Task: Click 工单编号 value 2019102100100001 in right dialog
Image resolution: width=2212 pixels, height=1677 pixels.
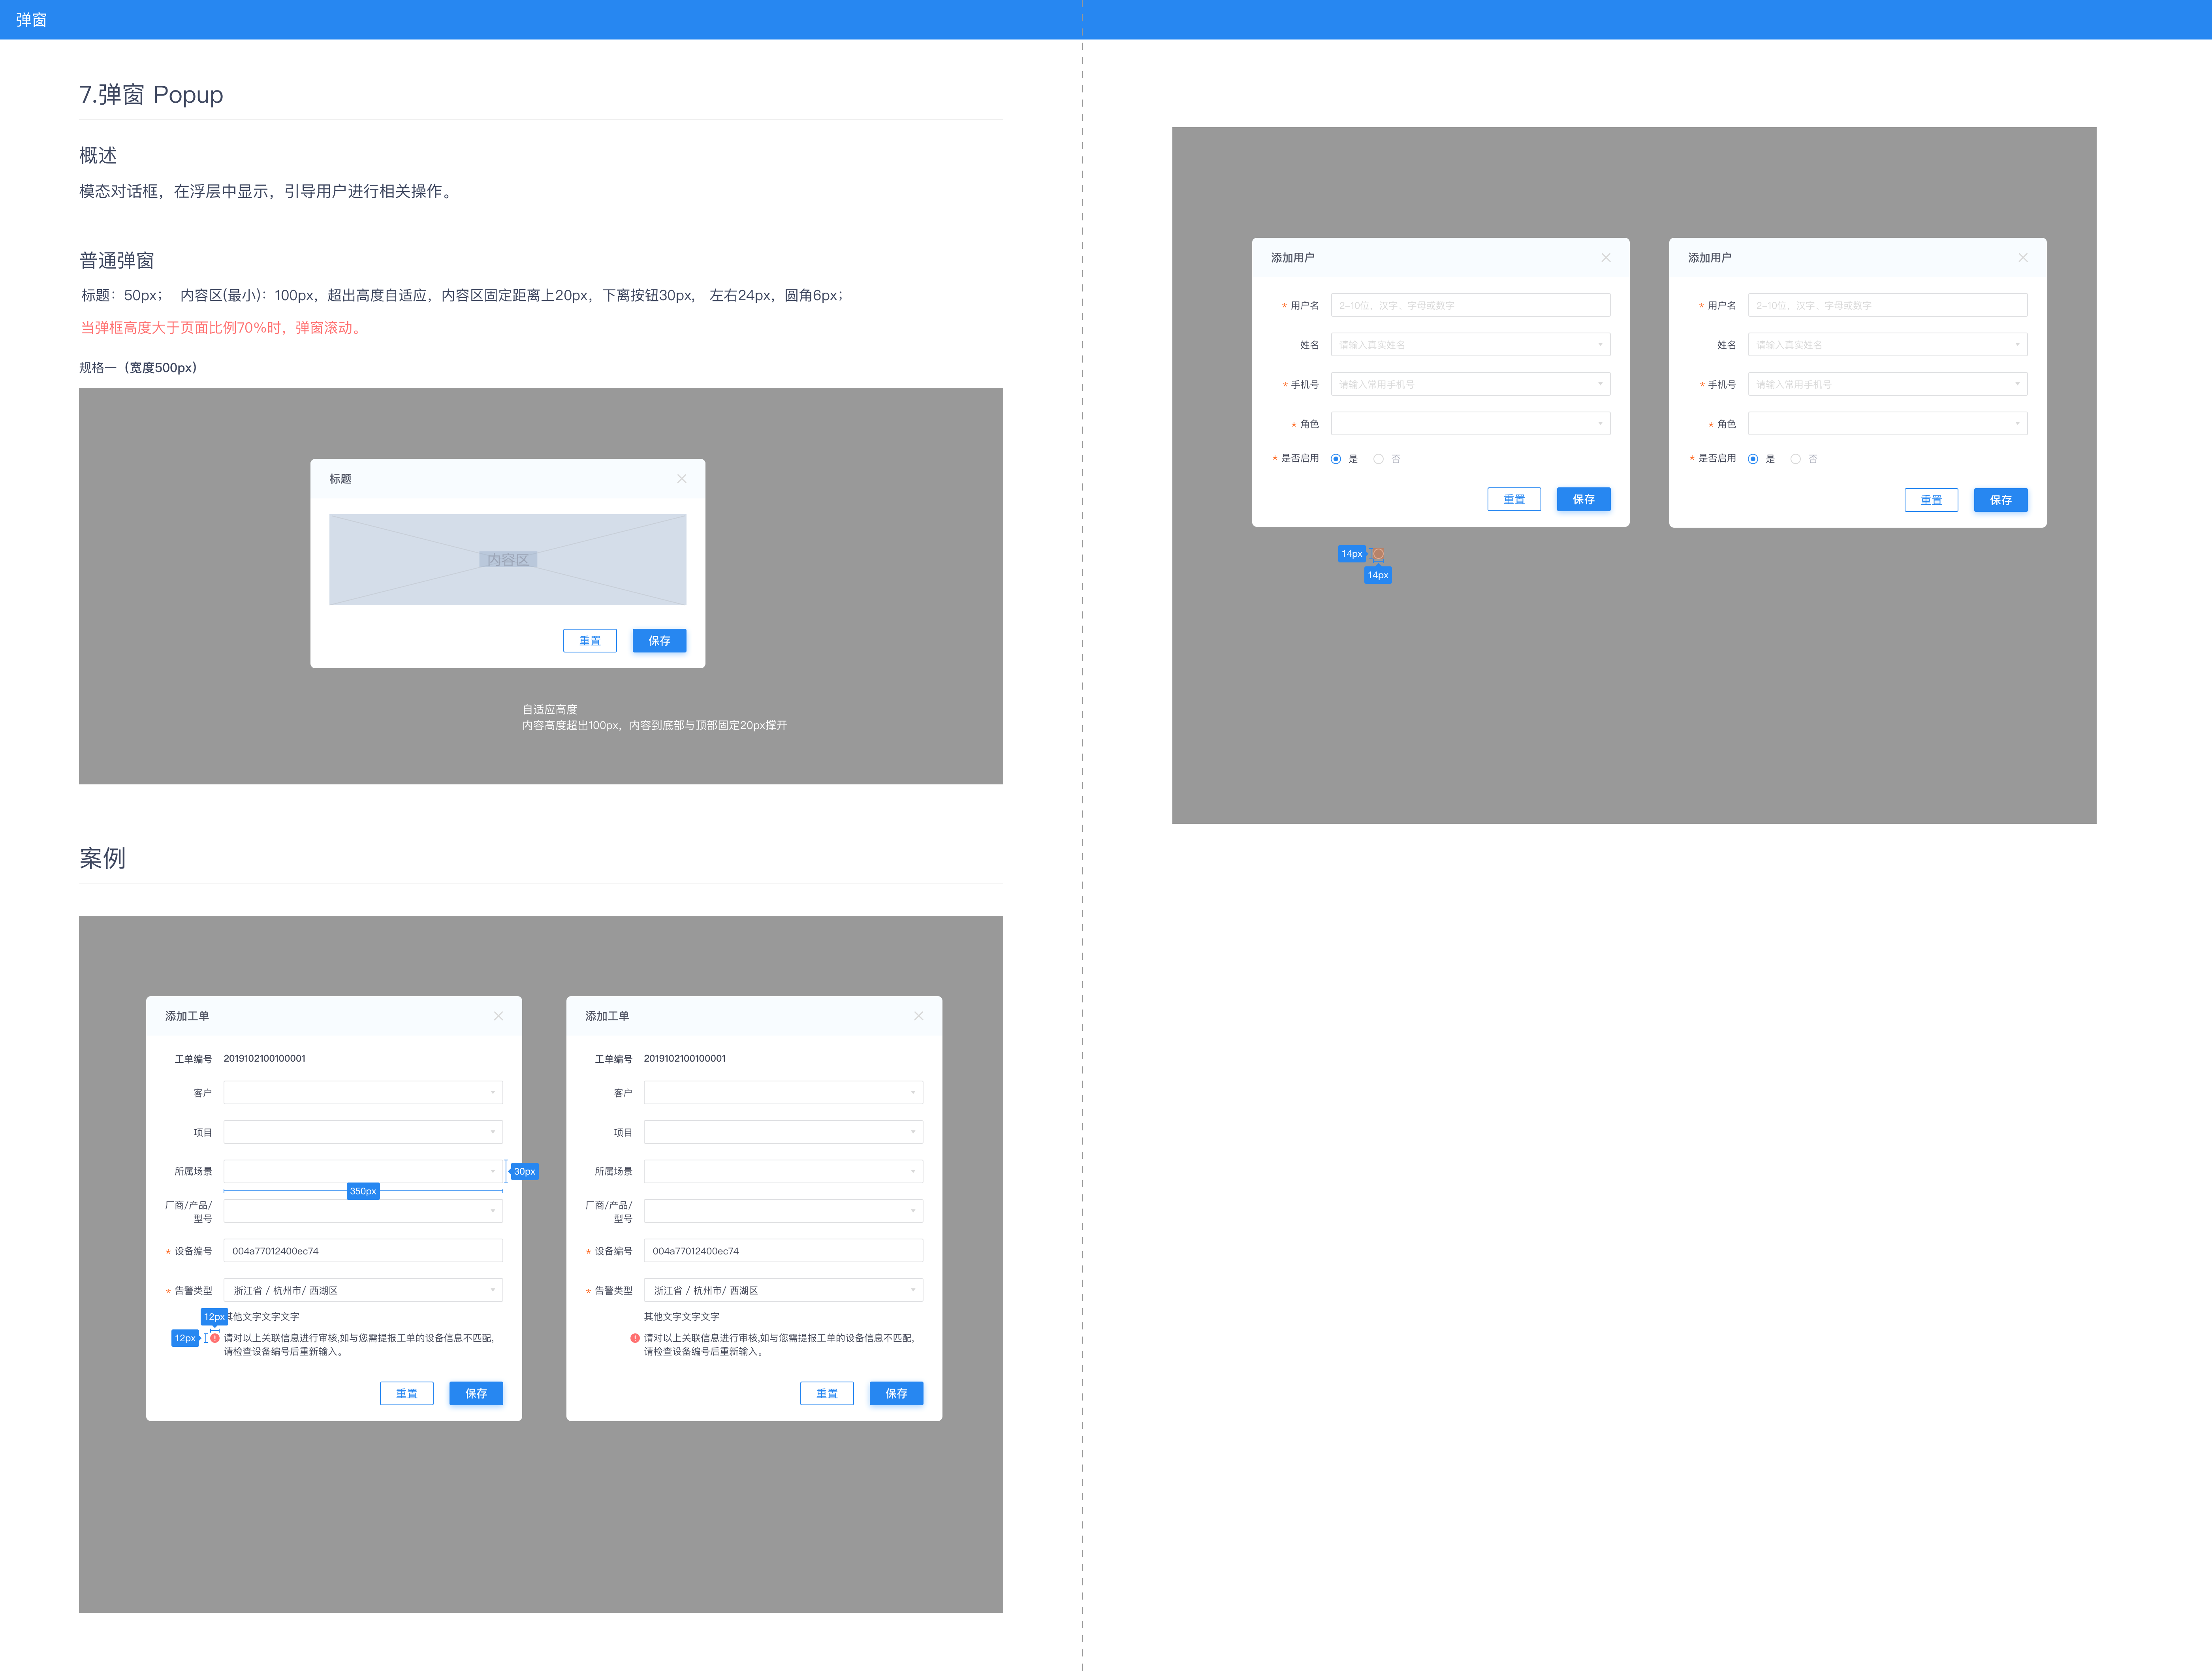Action: [685, 1058]
